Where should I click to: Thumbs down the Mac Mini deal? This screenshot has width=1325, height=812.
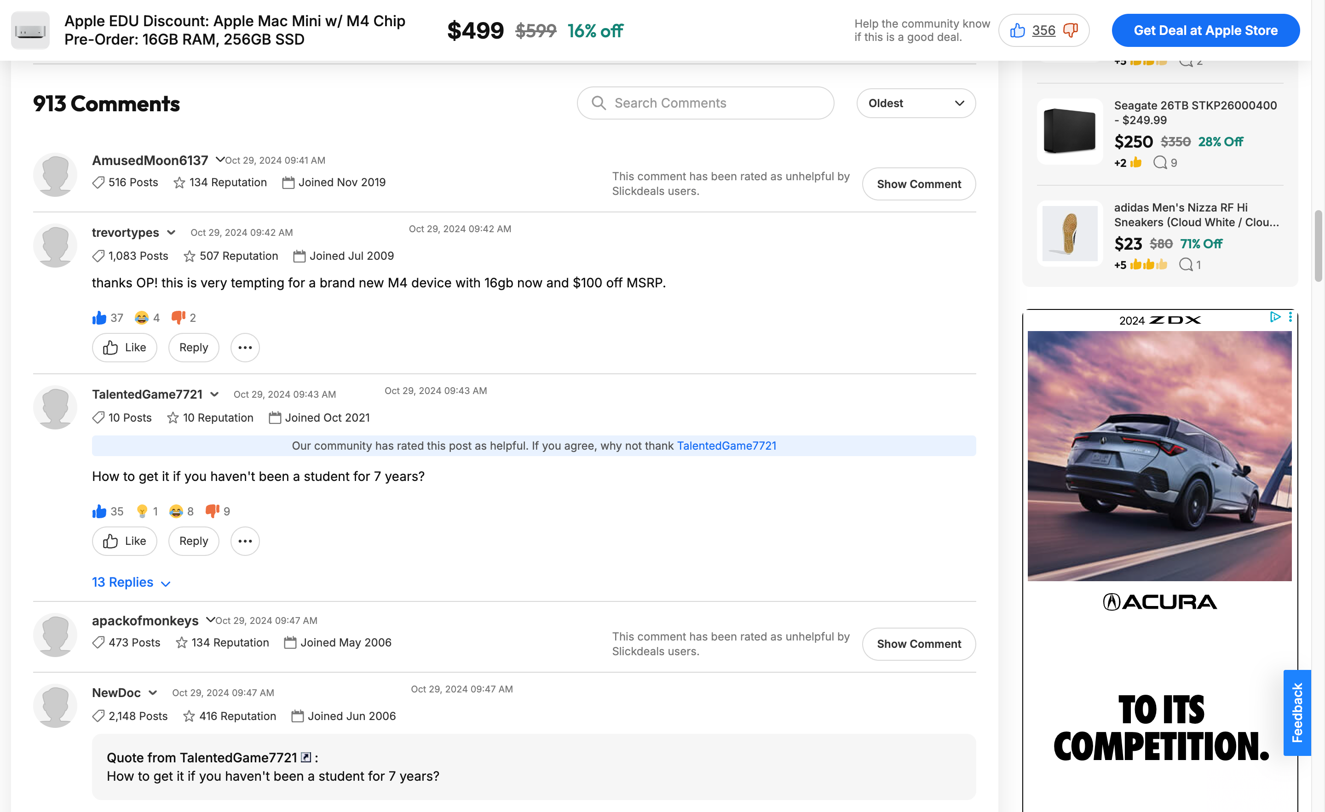pyautogui.click(x=1071, y=31)
